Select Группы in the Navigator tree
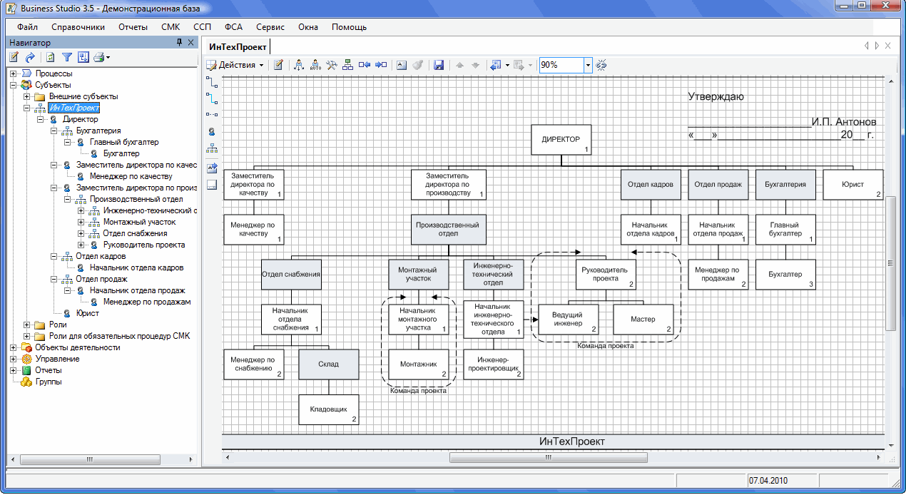The height and width of the screenshot is (495, 906). [x=49, y=382]
